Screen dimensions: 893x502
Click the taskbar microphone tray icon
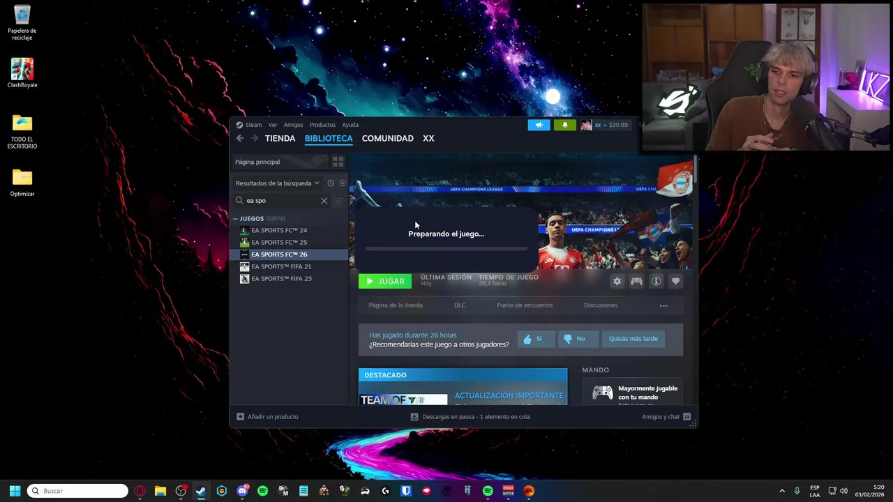click(x=797, y=491)
